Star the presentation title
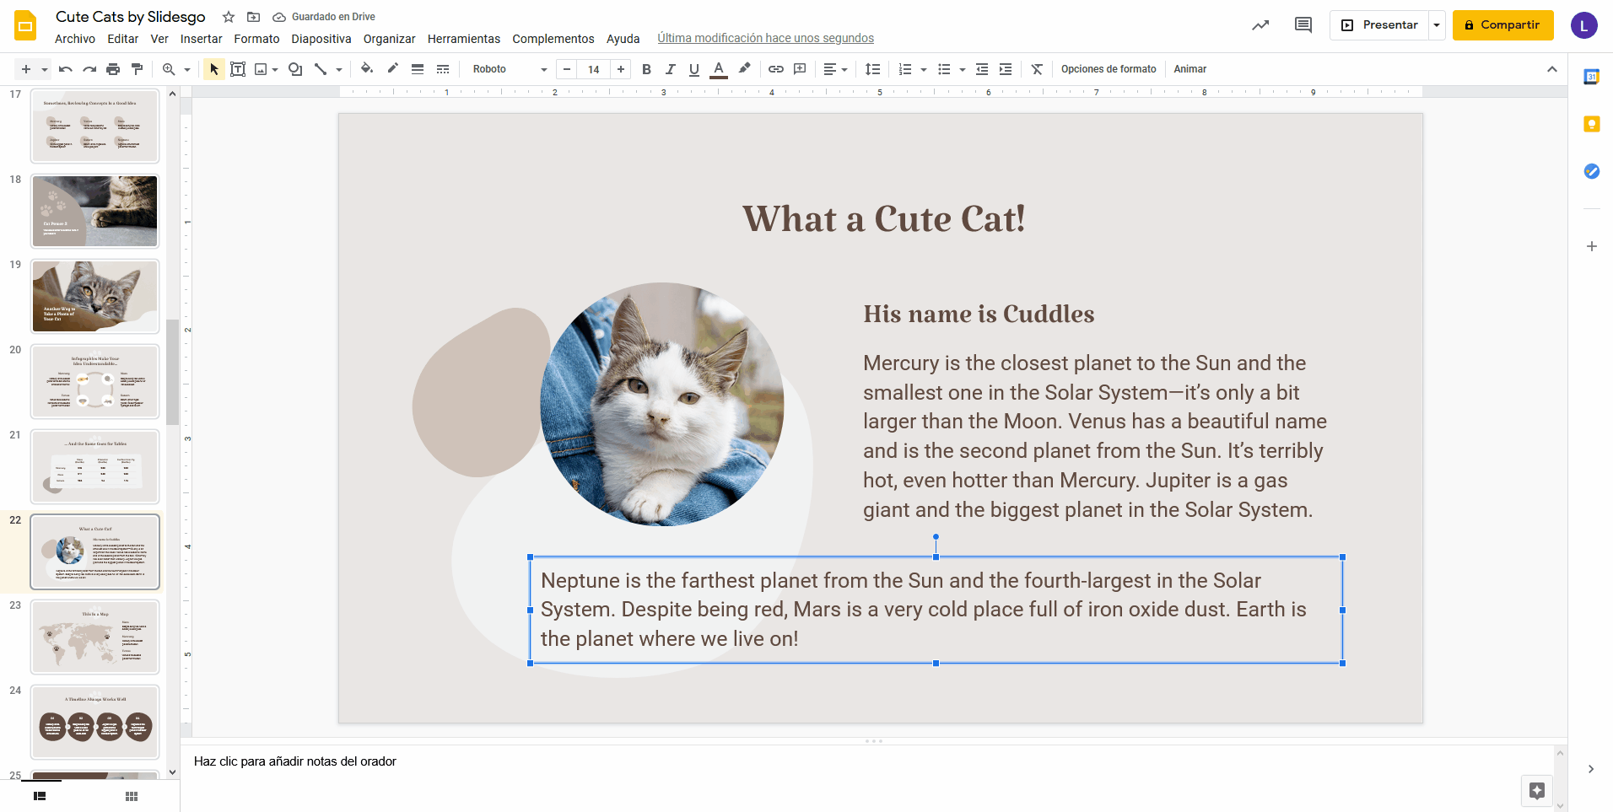 coord(229,17)
